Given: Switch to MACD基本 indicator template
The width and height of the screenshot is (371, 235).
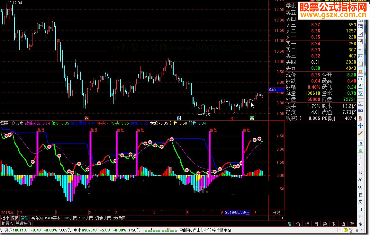Looking at the screenshot, I should (52, 218).
